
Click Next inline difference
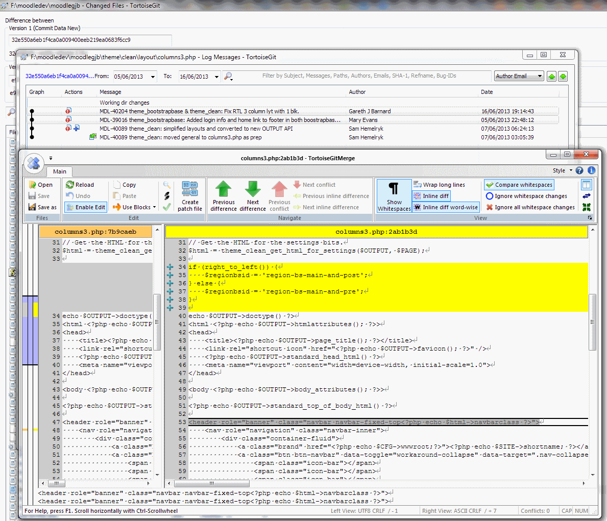[x=326, y=208]
